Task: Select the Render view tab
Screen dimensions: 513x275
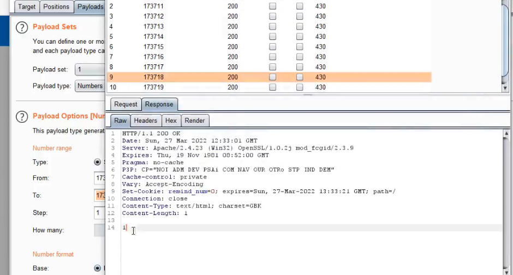Action: [195, 121]
